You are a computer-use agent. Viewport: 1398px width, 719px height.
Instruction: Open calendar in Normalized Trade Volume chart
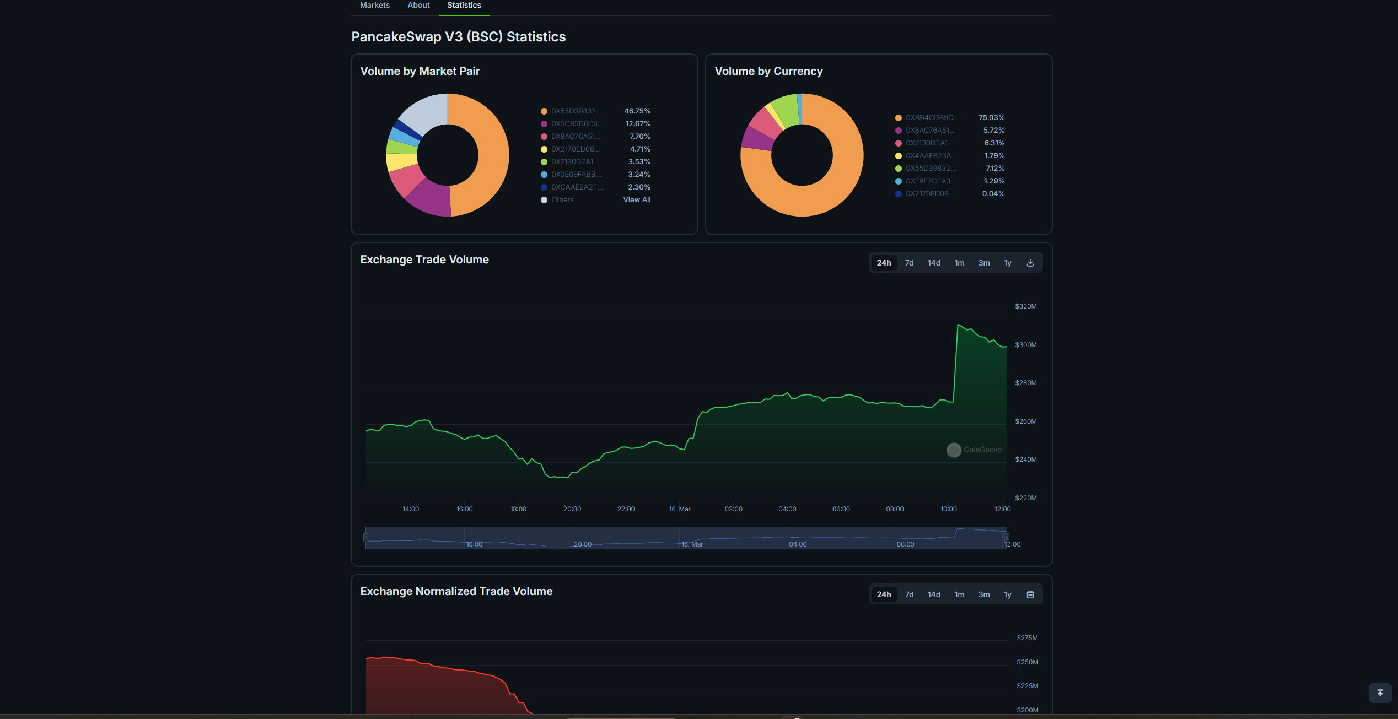pos(1030,594)
